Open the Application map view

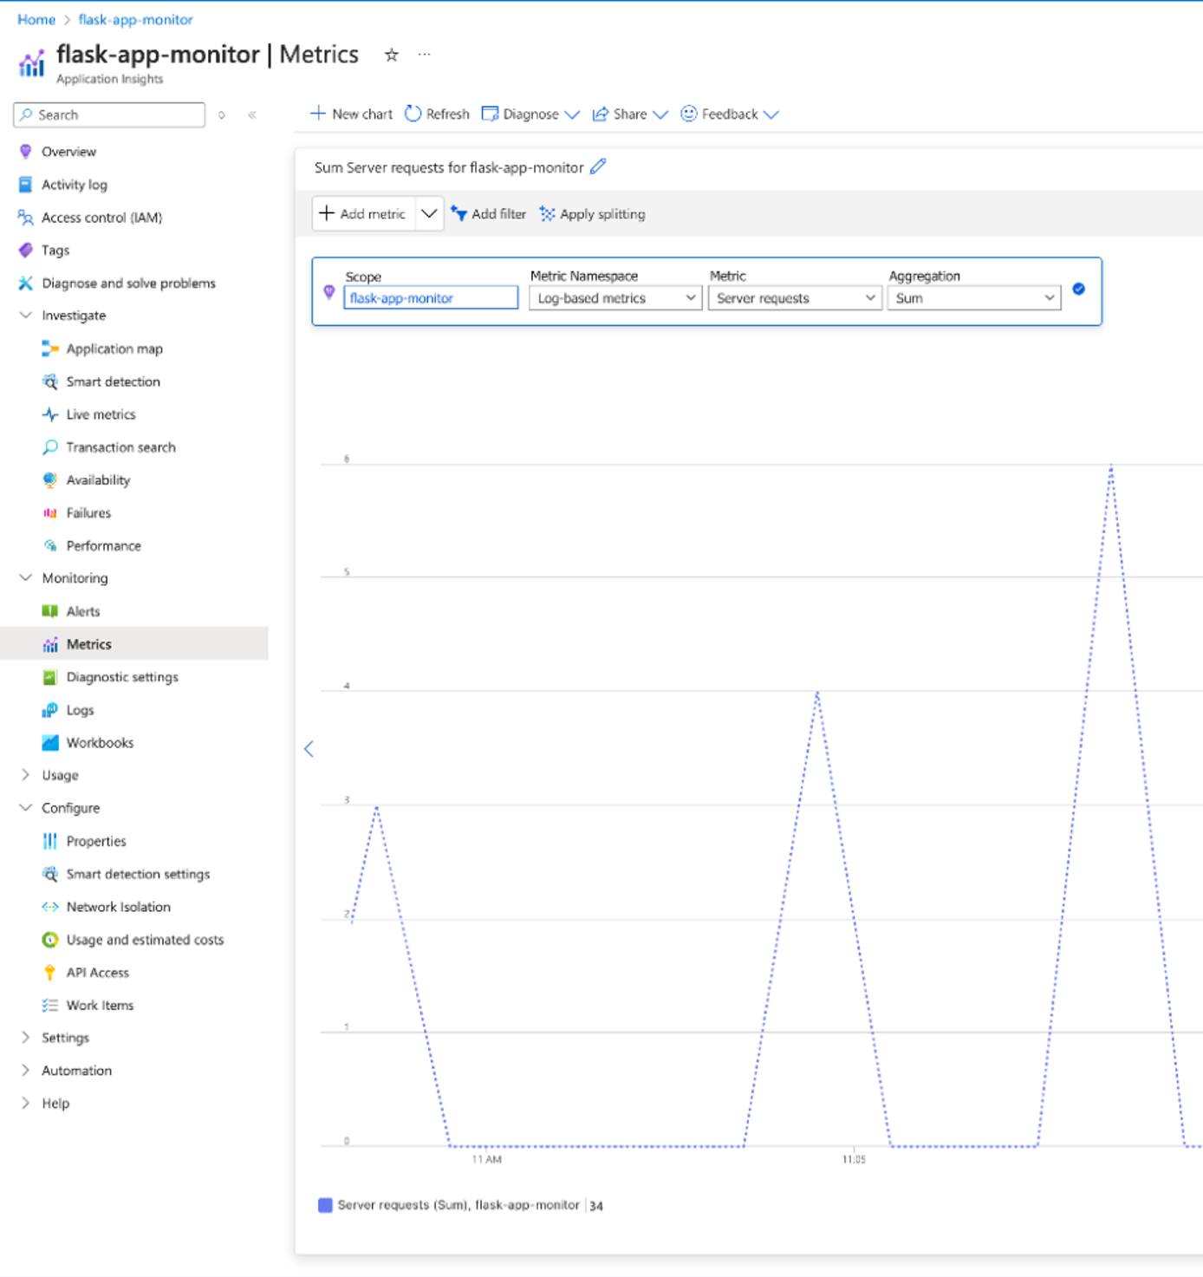point(114,349)
